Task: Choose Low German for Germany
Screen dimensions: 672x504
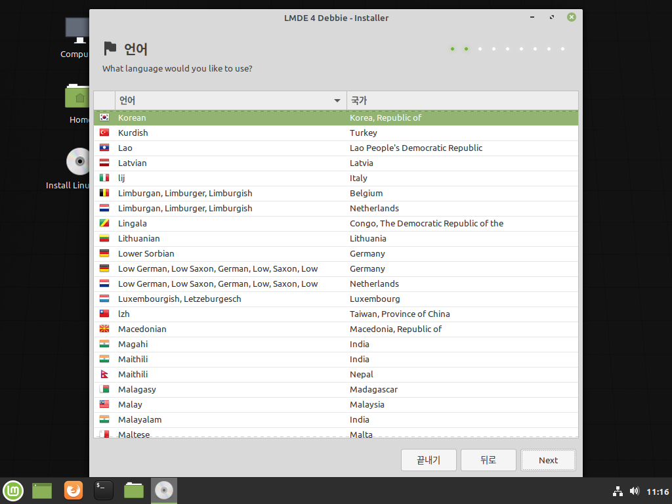Action: point(336,268)
